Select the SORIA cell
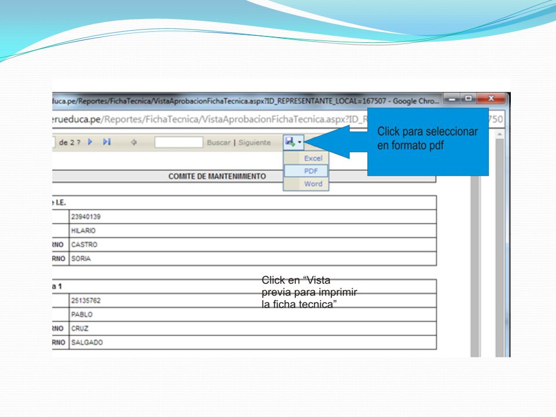 click(x=253, y=258)
